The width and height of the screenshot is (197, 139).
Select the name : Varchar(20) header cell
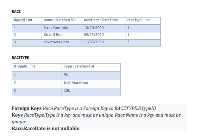coord(62,21)
